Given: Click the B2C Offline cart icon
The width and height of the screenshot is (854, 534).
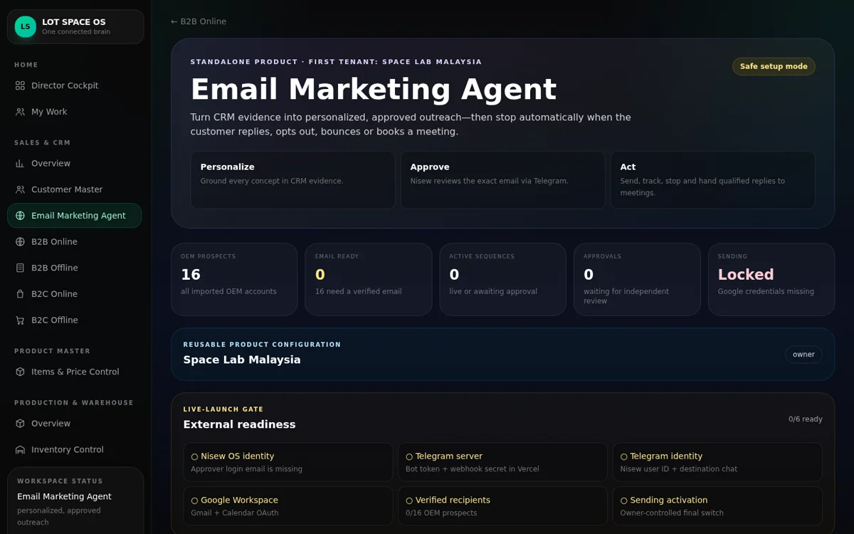Looking at the screenshot, I should click(20, 320).
